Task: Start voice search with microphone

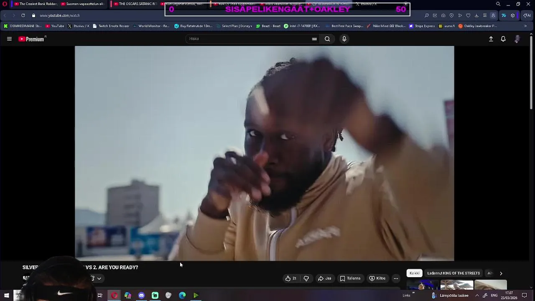Action: (344, 39)
